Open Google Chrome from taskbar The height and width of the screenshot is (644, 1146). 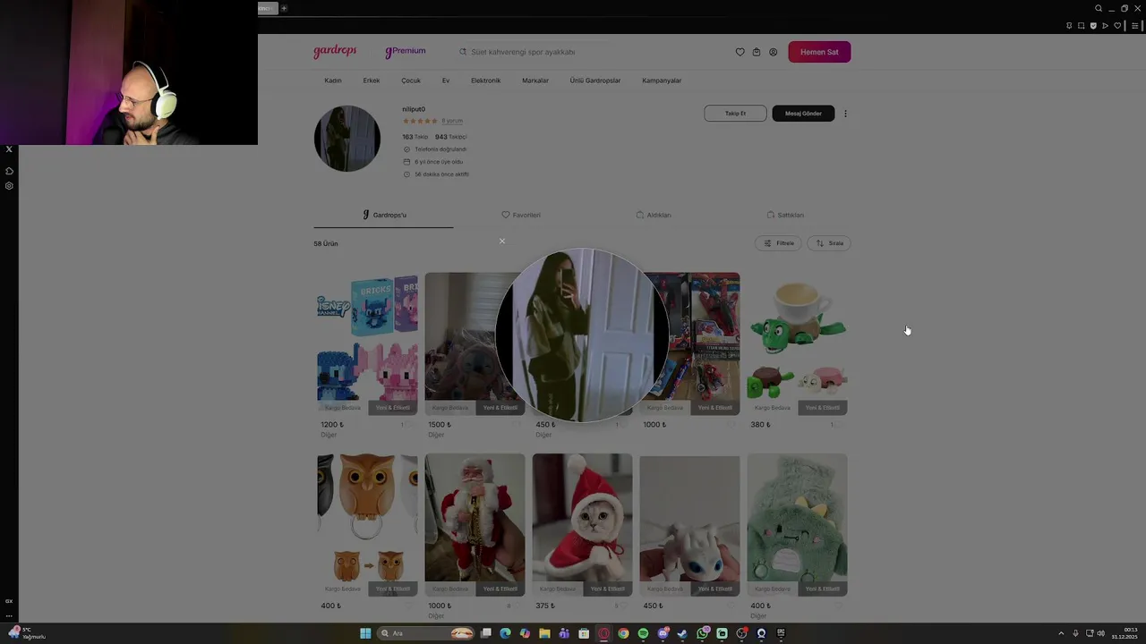pyautogui.click(x=623, y=633)
